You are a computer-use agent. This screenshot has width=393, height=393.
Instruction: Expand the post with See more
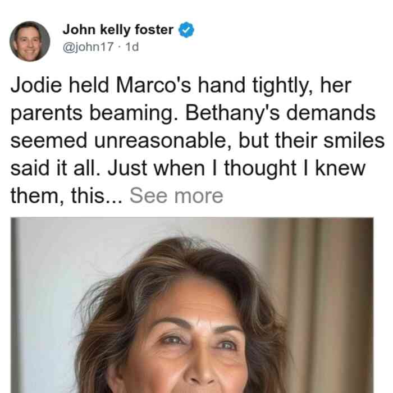click(x=176, y=195)
